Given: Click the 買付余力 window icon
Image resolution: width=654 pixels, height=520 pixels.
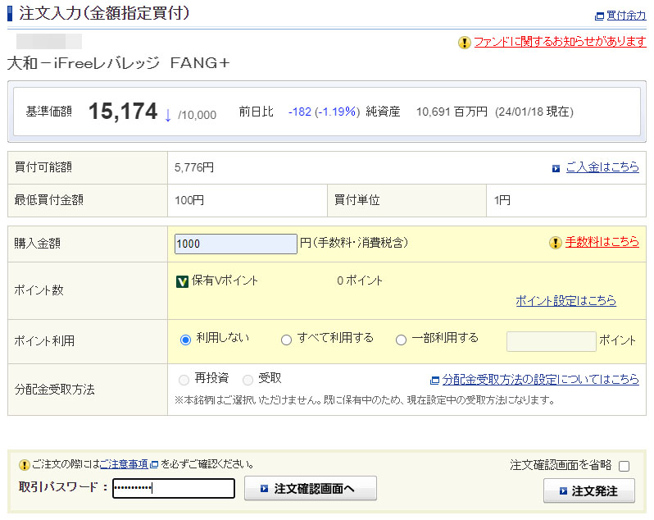Looking at the screenshot, I should (x=599, y=16).
